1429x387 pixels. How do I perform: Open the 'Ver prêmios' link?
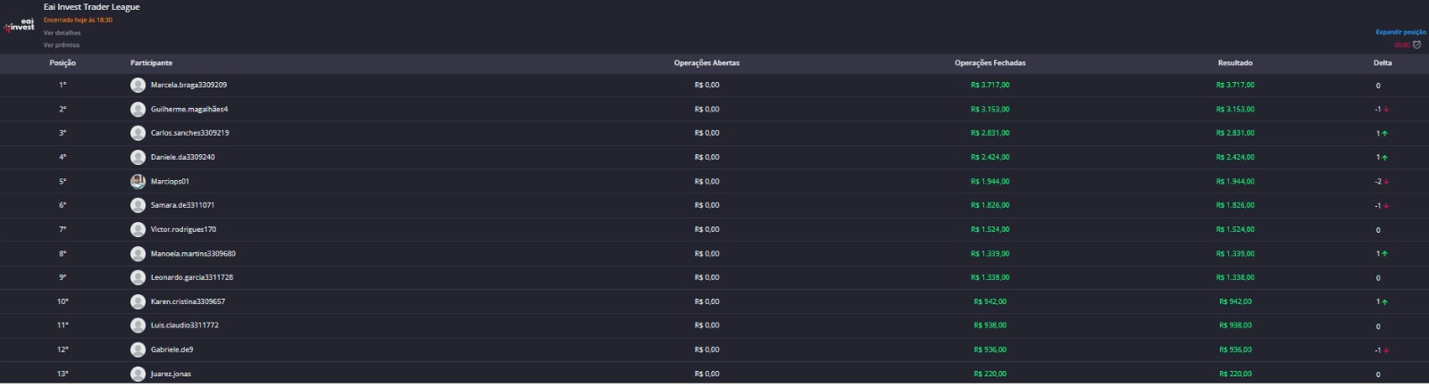[62, 45]
